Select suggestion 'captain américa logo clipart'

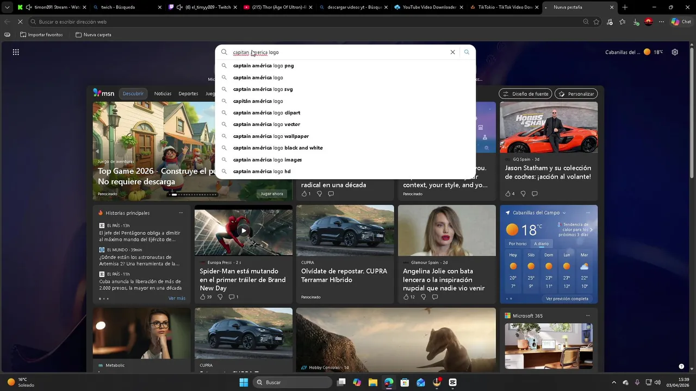345,112
